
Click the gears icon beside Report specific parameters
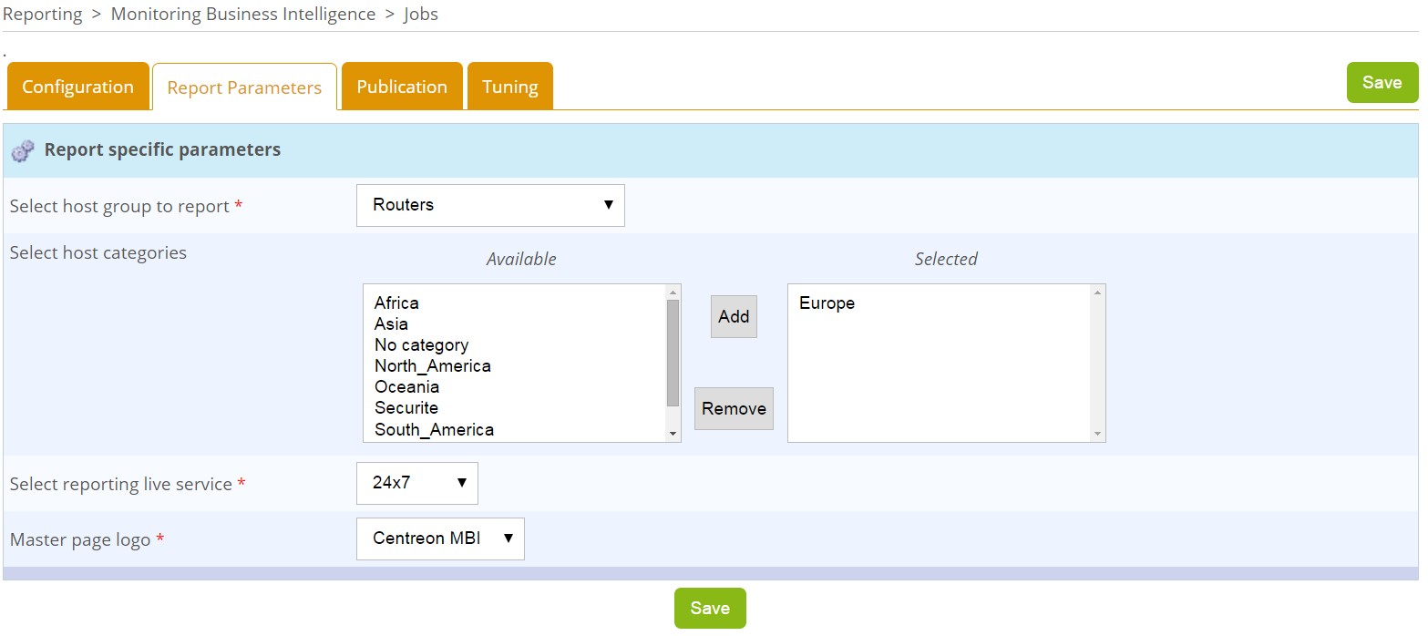24,150
